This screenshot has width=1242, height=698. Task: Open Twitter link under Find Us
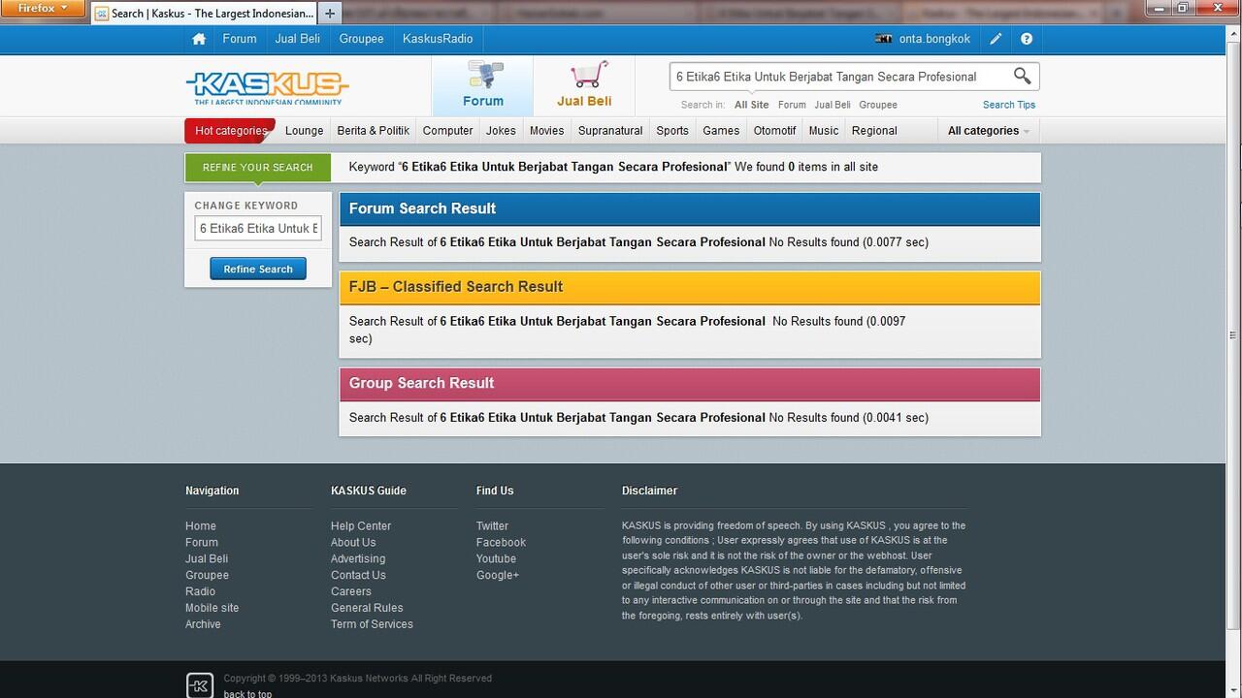[x=492, y=526]
